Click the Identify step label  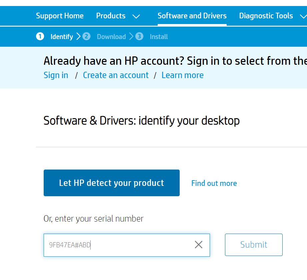coord(62,37)
